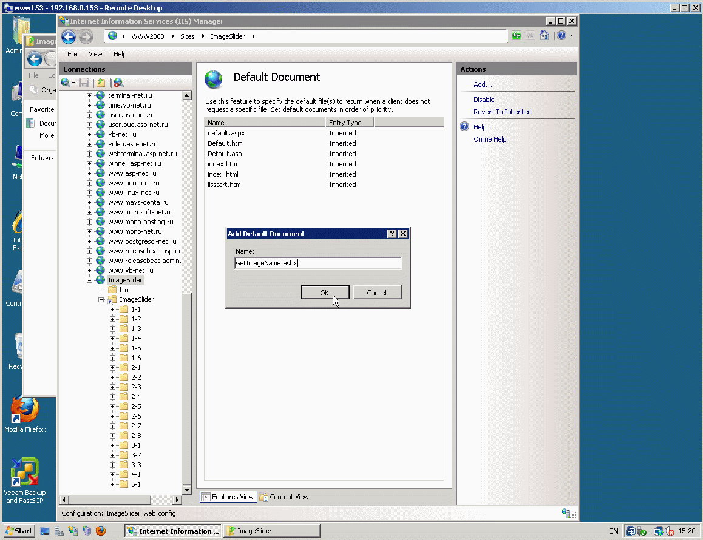Click the Add... action link

(x=483, y=84)
